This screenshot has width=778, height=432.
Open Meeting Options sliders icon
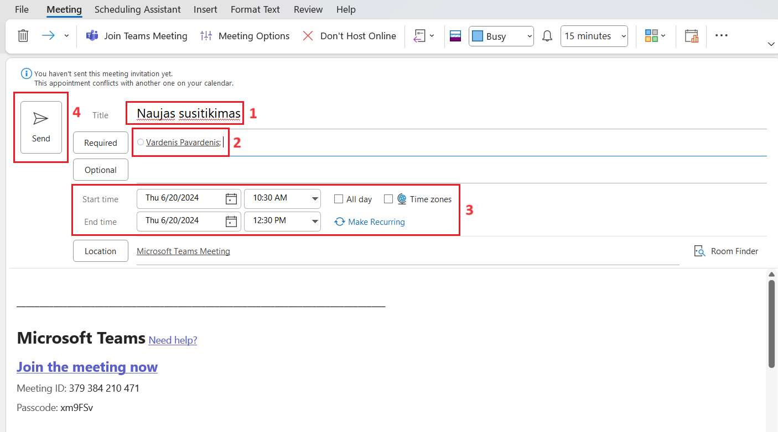206,36
